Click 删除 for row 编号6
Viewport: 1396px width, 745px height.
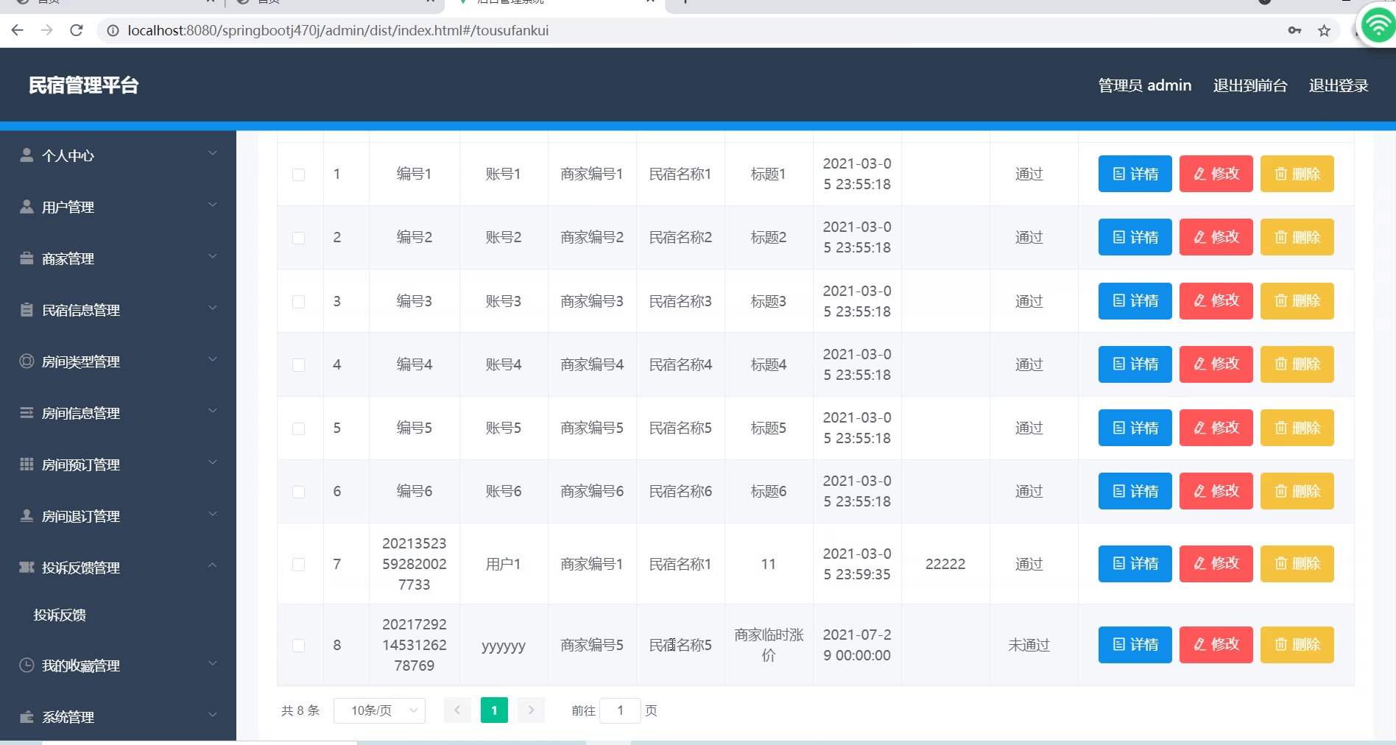[x=1297, y=491]
